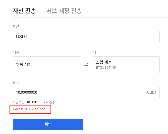Expand the 펀딩 계정 source account dropdown
Screen dimensions: 168x134
point(46,65)
